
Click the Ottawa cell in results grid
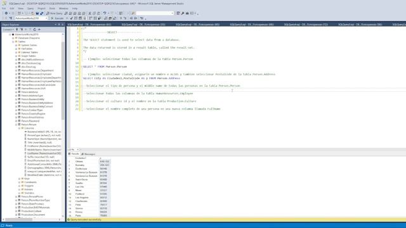86,161
